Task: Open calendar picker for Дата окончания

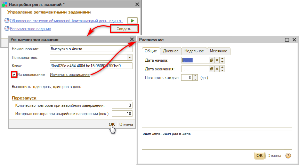Action: [211, 69]
